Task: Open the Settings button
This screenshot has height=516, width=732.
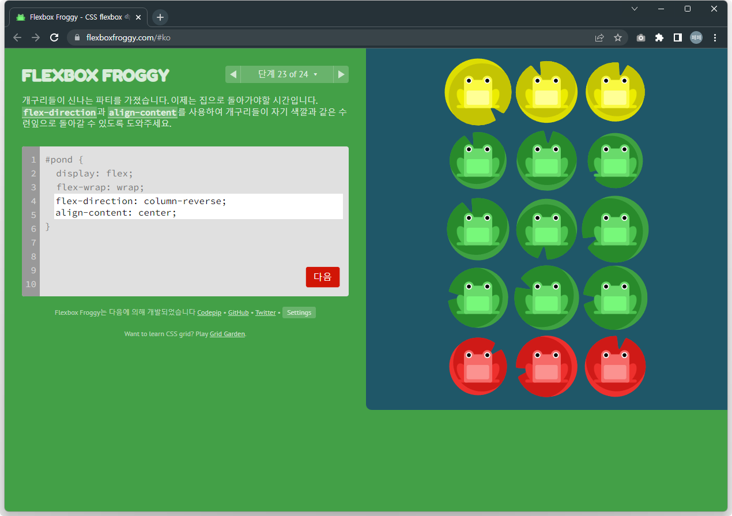Action: [x=299, y=312]
